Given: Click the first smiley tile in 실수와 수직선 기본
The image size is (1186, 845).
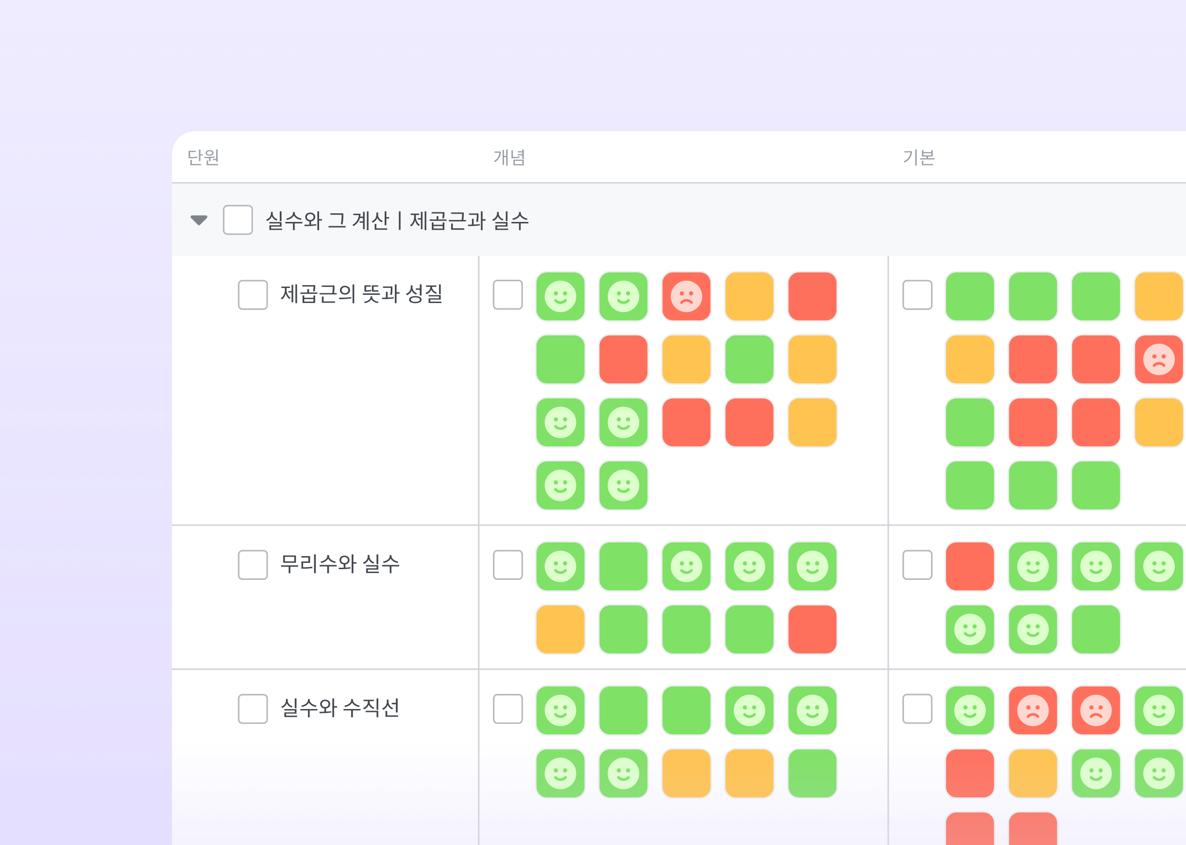Looking at the screenshot, I should [x=970, y=710].
